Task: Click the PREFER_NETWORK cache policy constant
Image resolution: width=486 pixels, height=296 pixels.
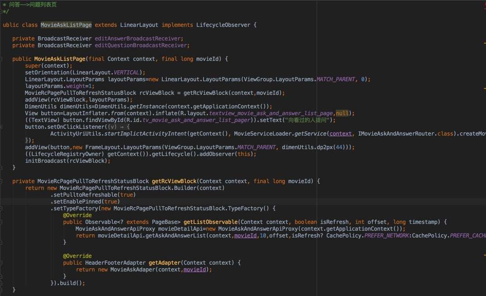Action: tap(387, 236)
